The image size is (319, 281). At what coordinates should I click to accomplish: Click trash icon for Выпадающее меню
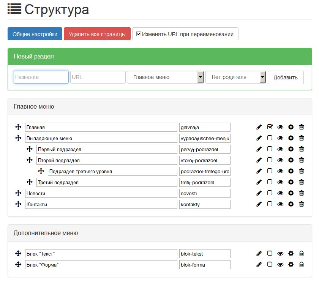[302, 138]
